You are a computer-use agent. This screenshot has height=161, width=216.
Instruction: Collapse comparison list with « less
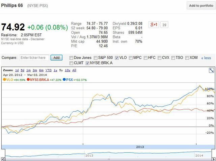tap(206, 58)
